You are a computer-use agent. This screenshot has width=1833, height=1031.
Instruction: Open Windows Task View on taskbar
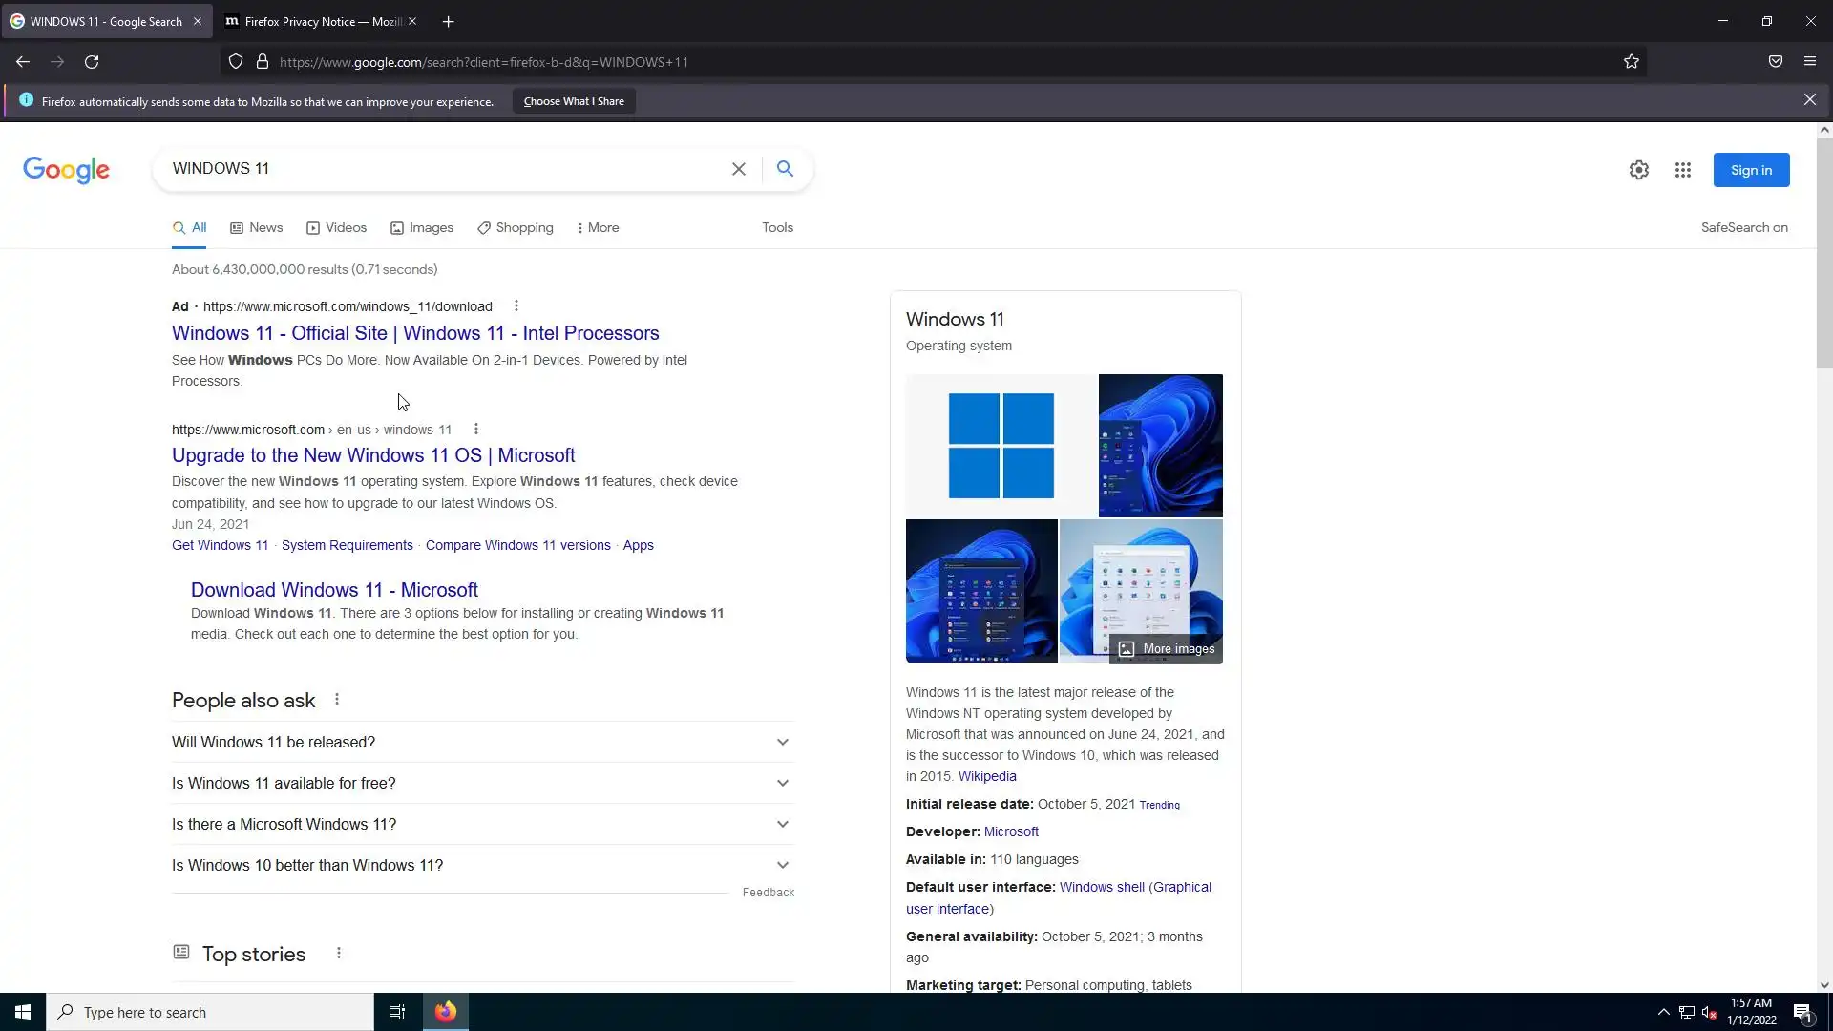(x=397, y=1012)
